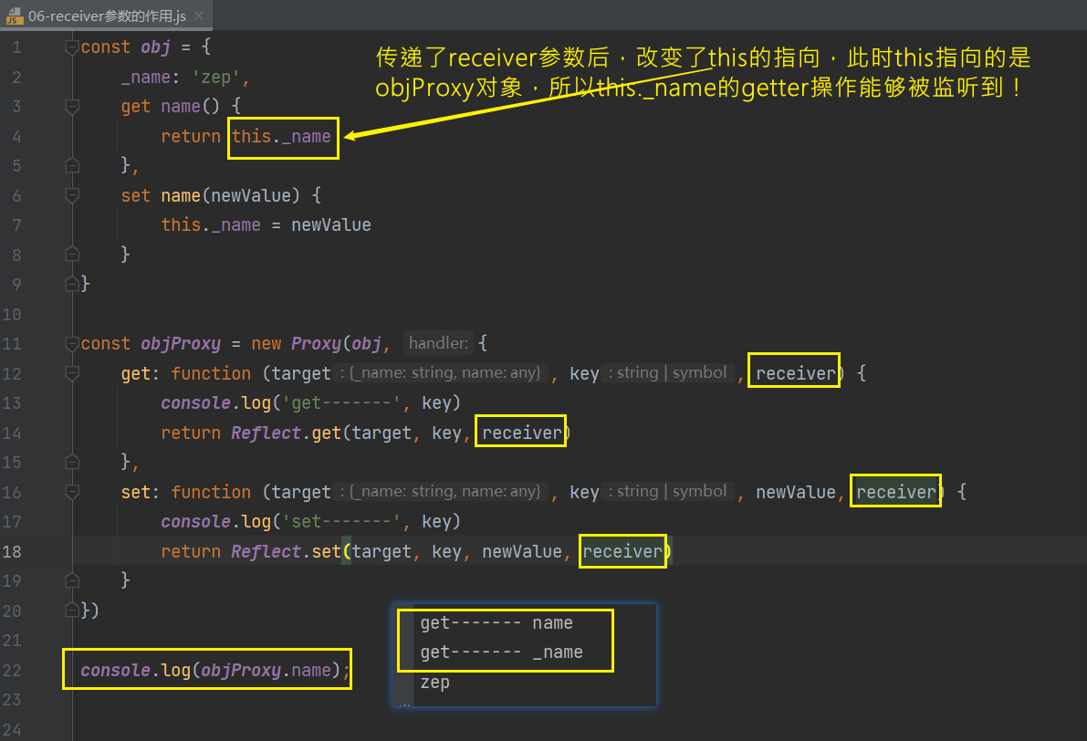1087x741 pixels.
Task: Click output line 'get------- name'
Action: click(496, 623)
